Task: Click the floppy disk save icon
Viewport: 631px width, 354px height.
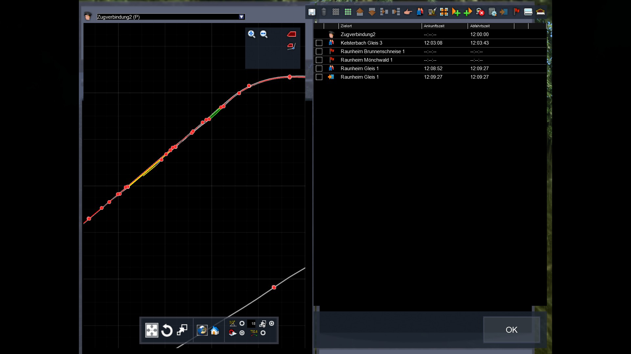Action: point(312,12)
